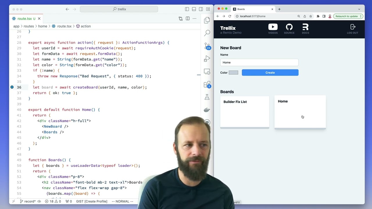Click 'useLoaderData' on line 50
Screen dimensions: 372x209
tap(85, 165)
